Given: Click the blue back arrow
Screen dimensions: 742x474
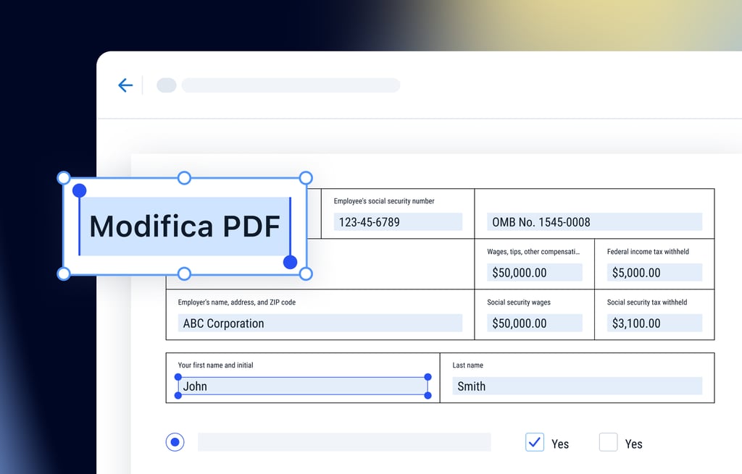Looking at the screenshot, I should pos(125,85).
